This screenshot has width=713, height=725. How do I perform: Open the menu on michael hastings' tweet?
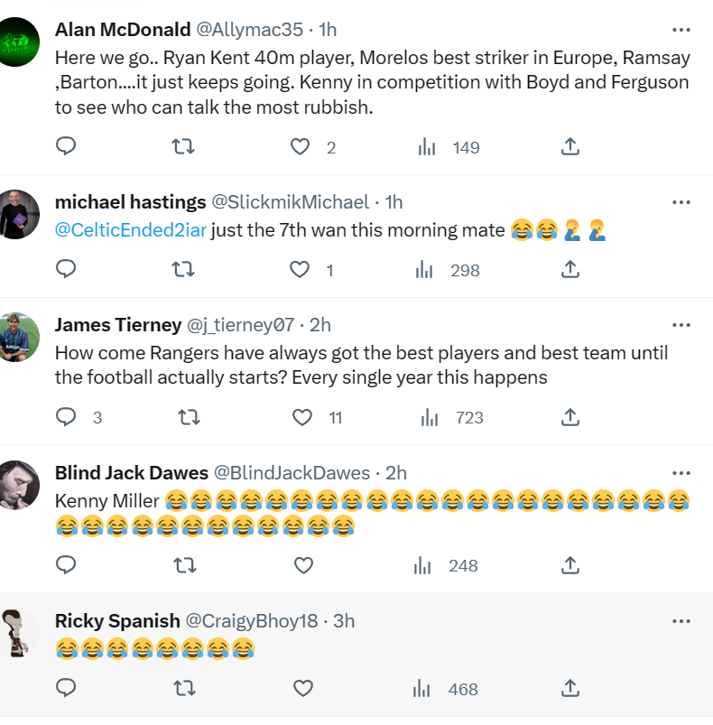coord(681,201)
